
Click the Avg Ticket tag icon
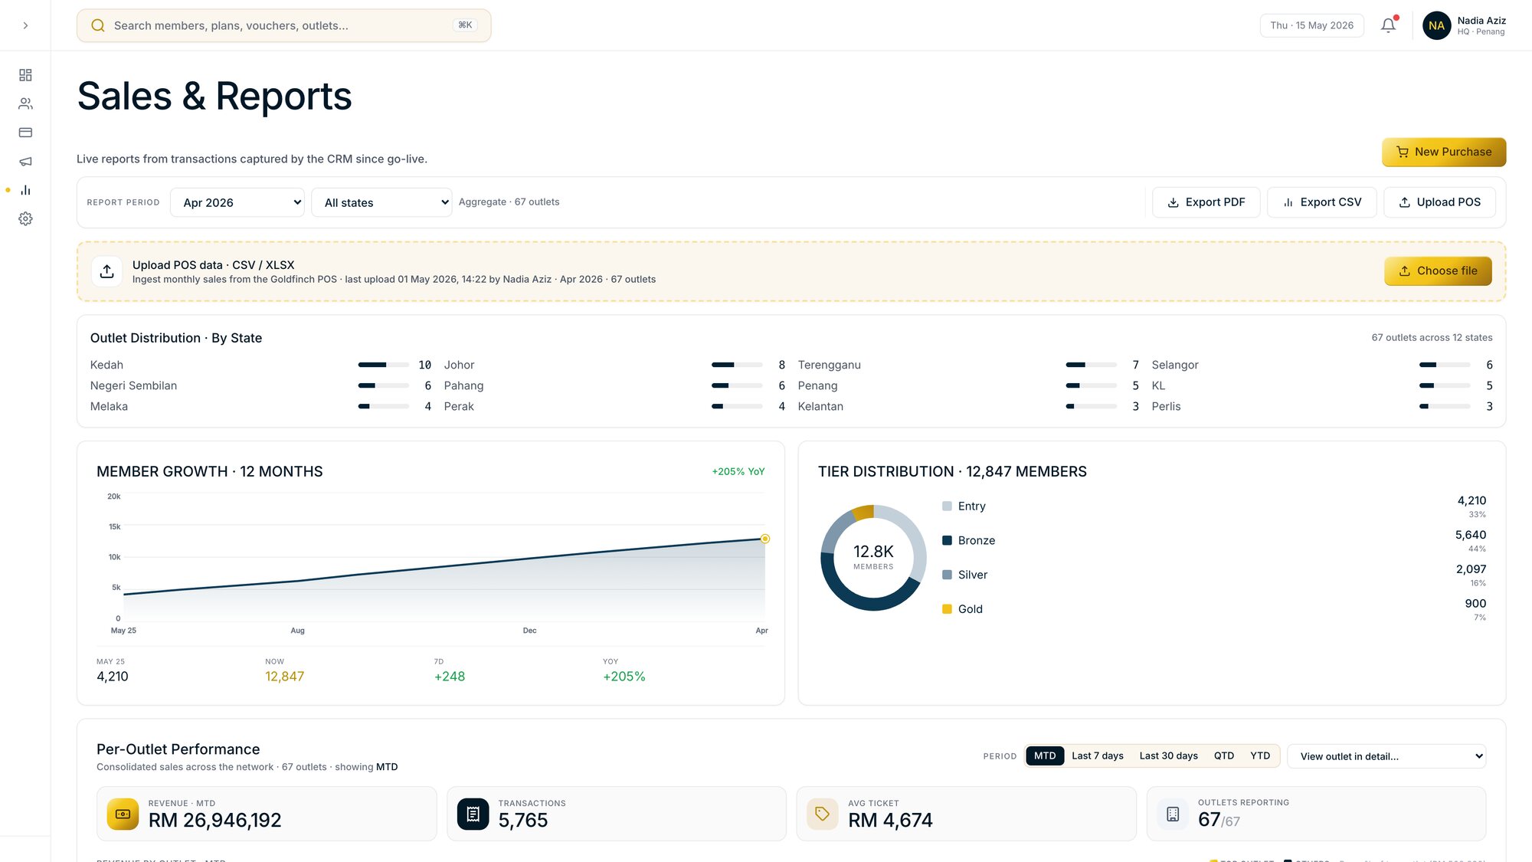pyautogui.click(x=822, y=814)
